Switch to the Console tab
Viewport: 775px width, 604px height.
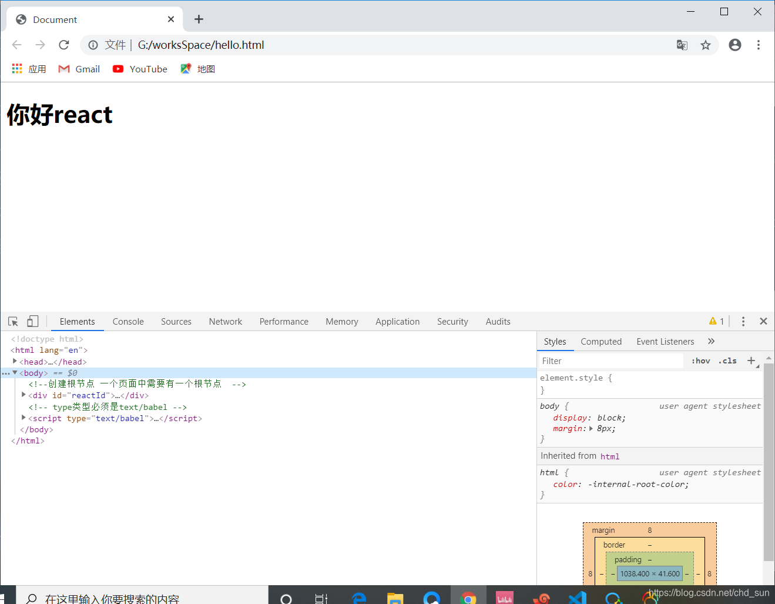pyautogui.click(x=128, y=322)
